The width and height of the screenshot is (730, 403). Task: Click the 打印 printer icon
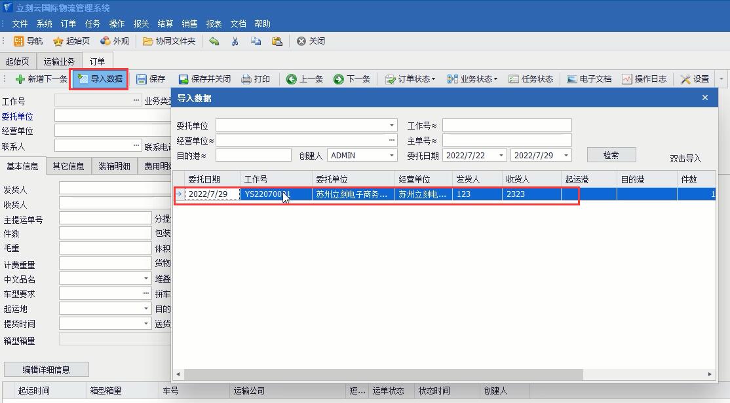247,79
